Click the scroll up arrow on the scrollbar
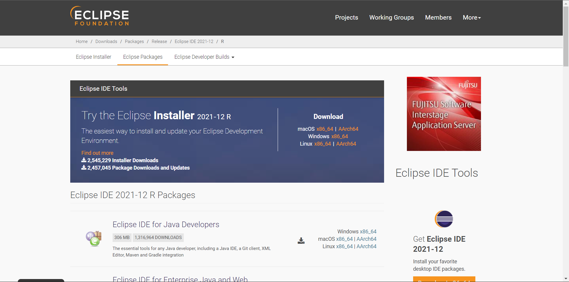Screen dimensions: 569x282 point(566,3)
